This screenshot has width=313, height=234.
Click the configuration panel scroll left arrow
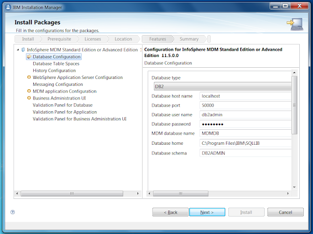point(149,194)
